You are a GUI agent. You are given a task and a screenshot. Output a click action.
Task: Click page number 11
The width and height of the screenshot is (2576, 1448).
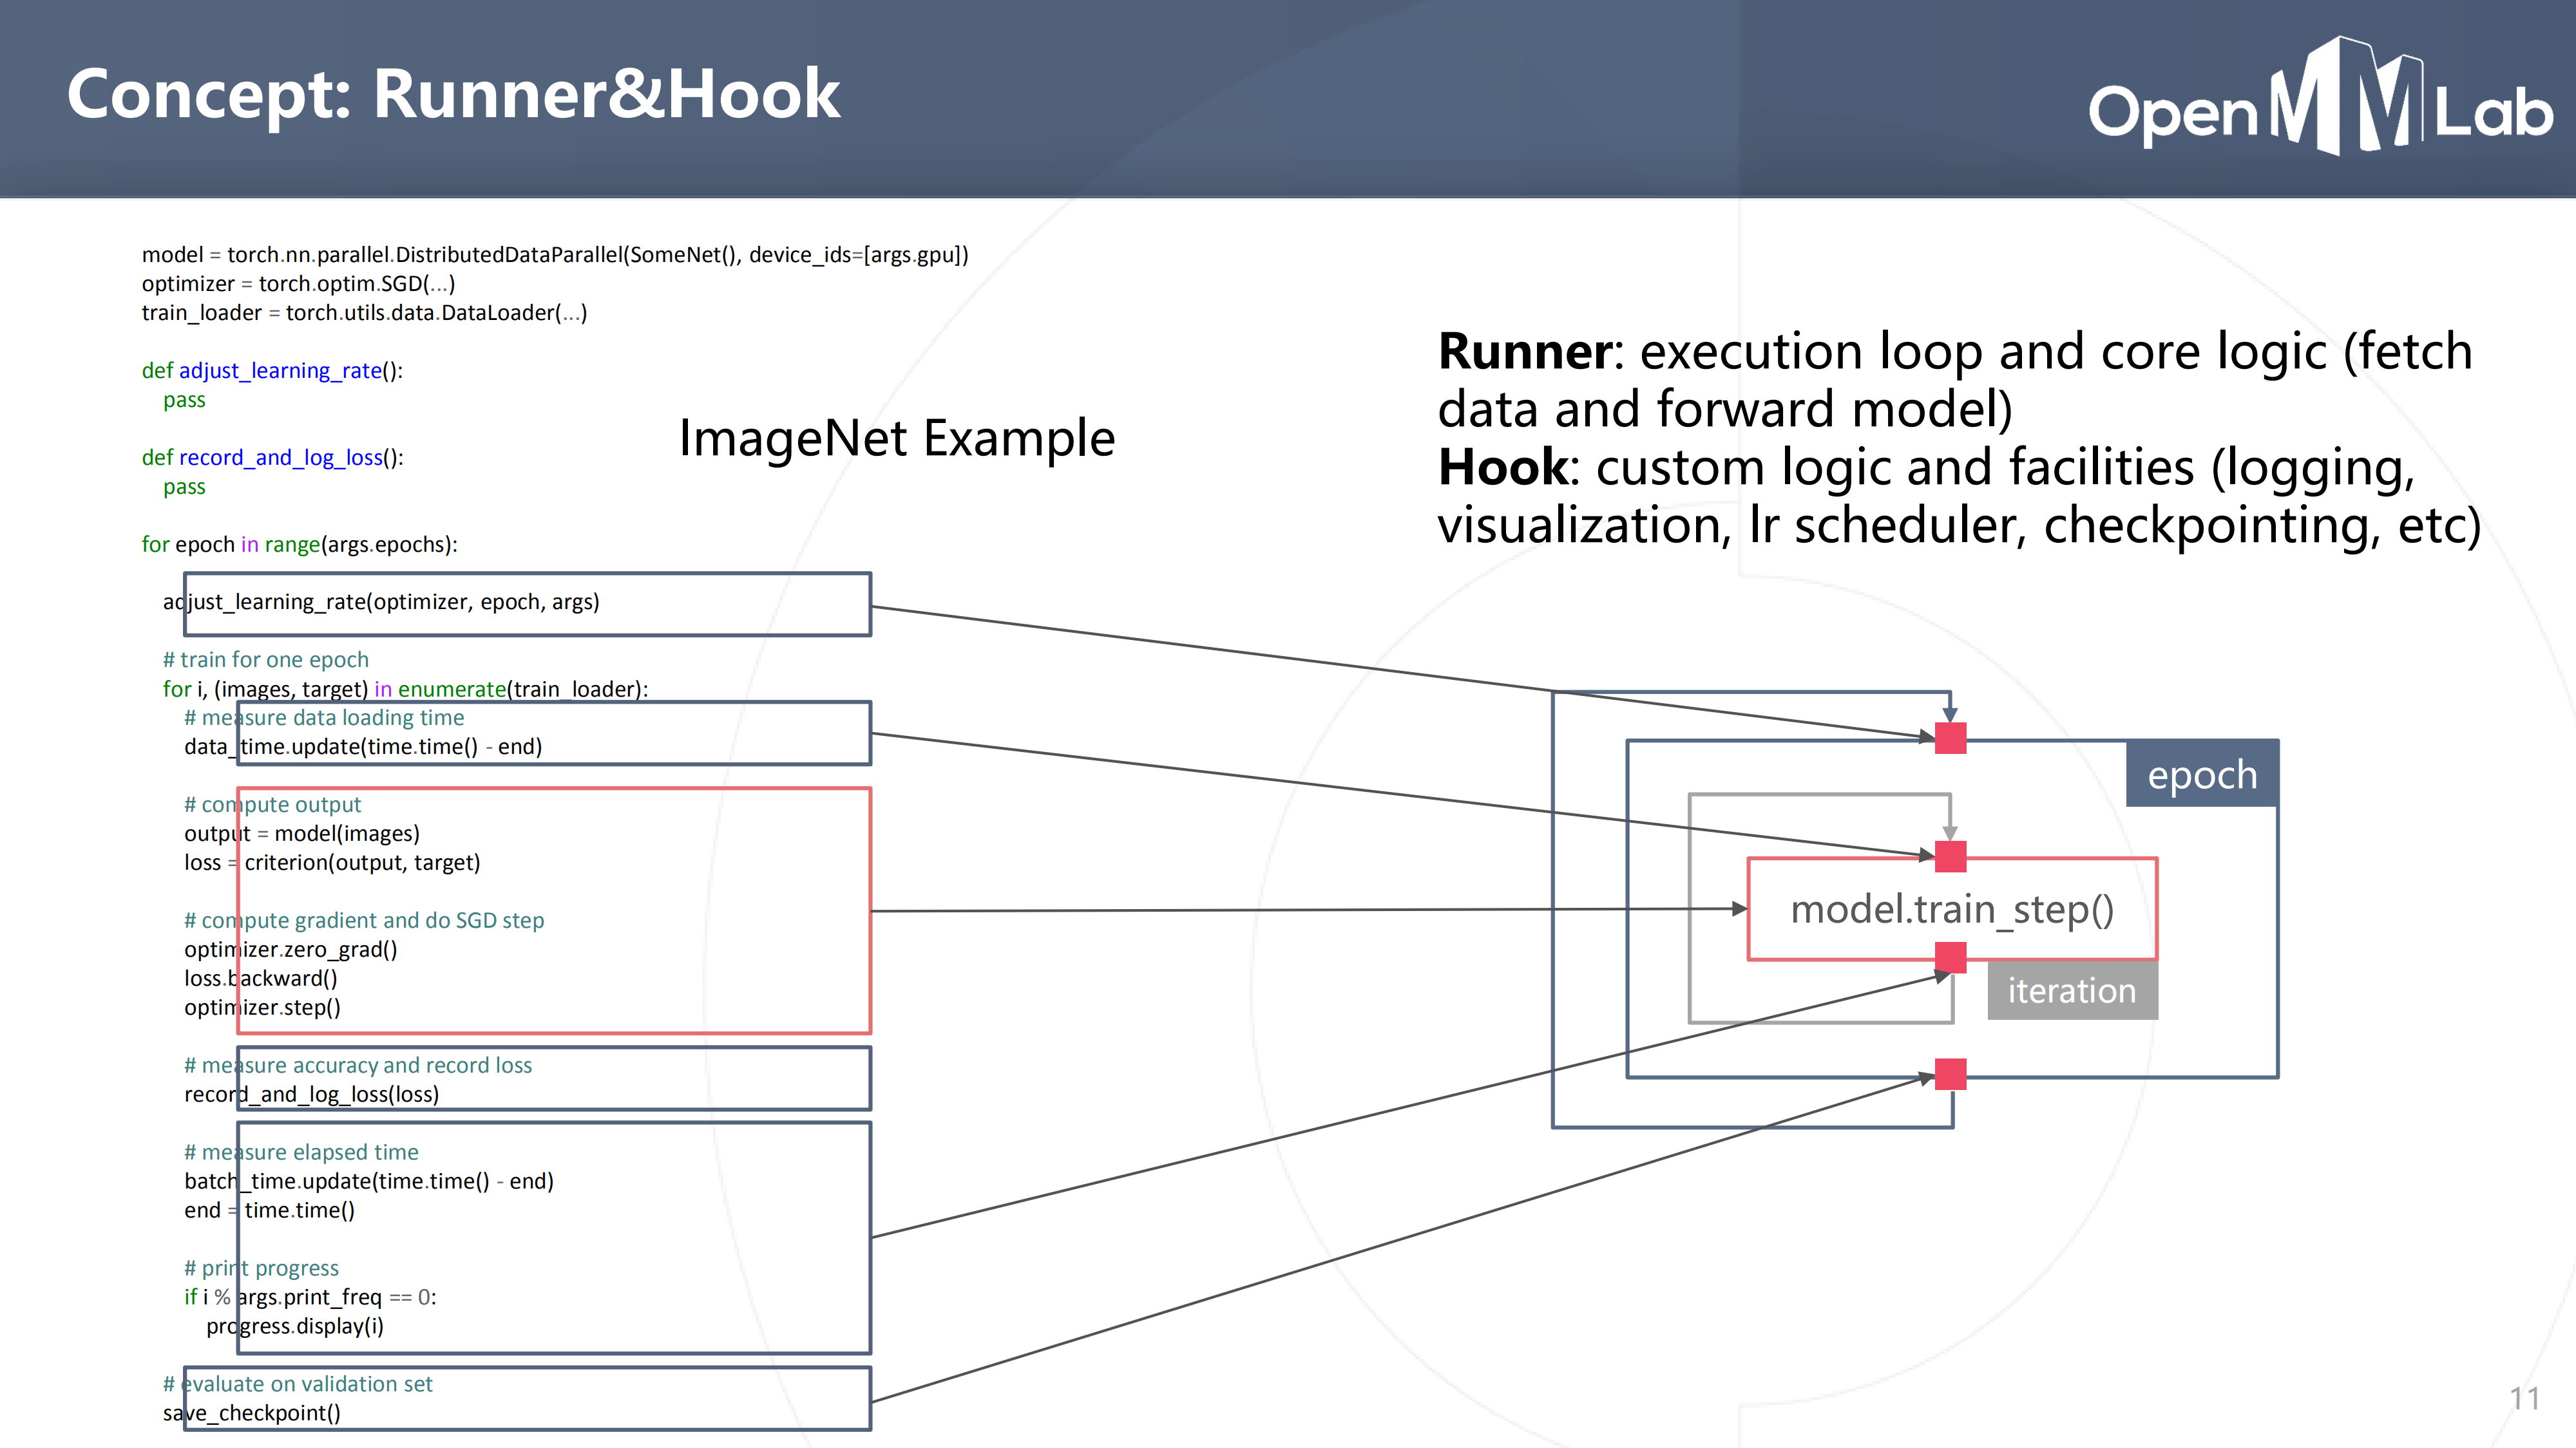[x=2523, y=1398]
